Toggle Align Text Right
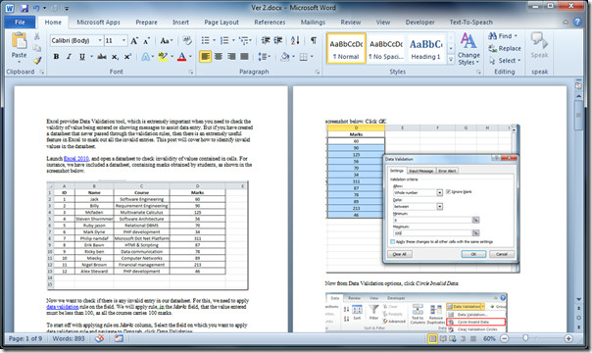Viewport: 592px width, 353px height. [231, 57]
